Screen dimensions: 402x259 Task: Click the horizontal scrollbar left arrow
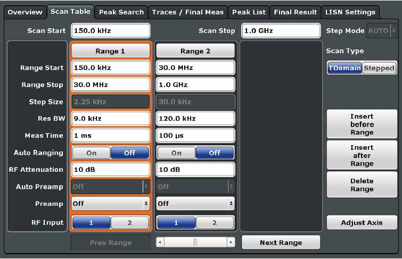coord(160,243)
